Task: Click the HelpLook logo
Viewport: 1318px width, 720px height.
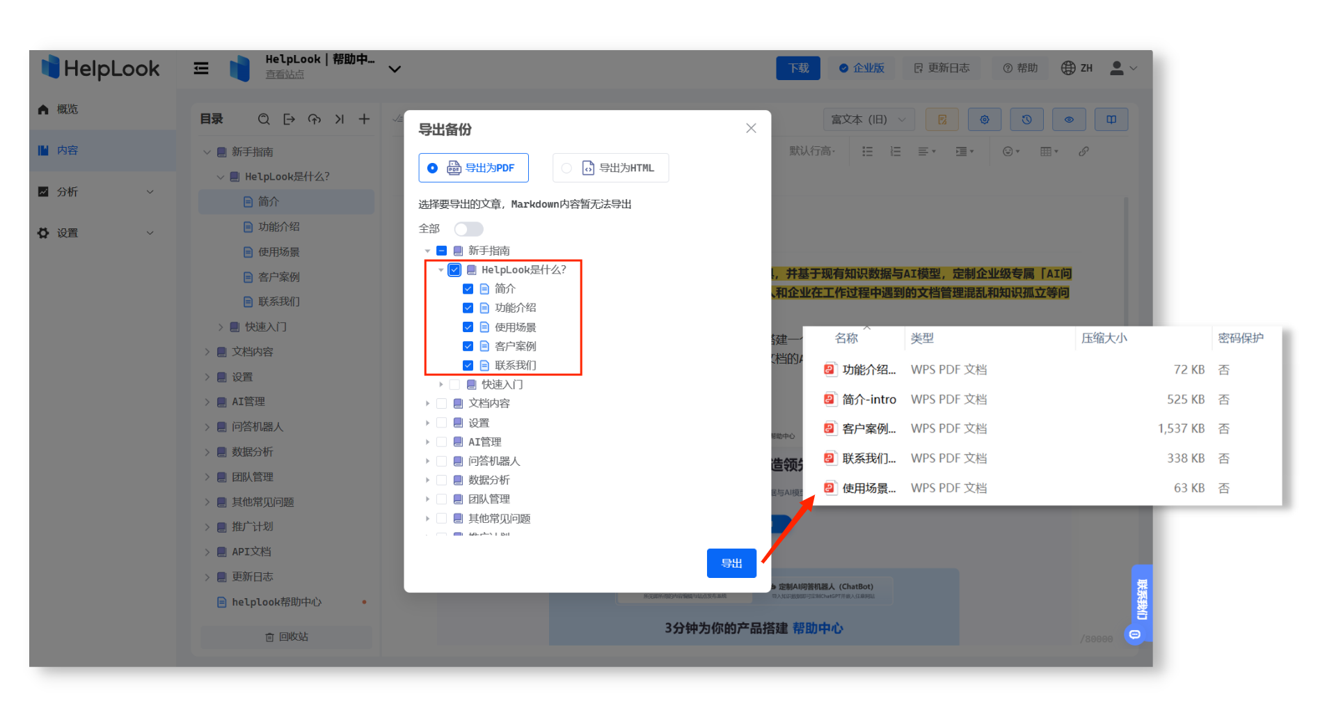Action: click(100, 68)
